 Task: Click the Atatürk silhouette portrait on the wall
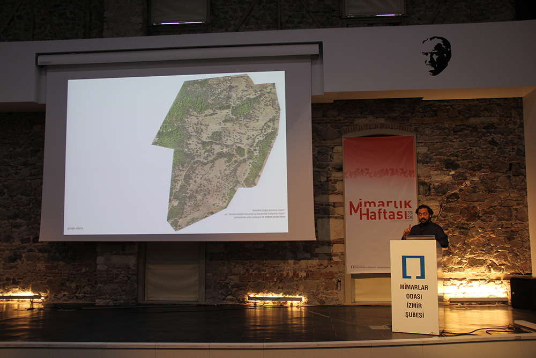pos(436,56)
